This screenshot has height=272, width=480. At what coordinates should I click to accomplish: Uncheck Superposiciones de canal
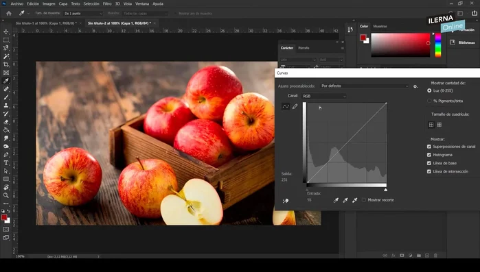[429, 147]
